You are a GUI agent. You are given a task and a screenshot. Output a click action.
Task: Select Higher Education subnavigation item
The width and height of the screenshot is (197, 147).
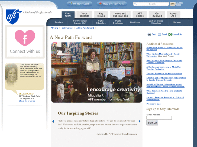101,22
